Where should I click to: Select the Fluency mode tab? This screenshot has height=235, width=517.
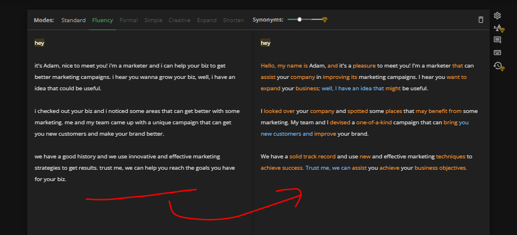coord(102,20)
